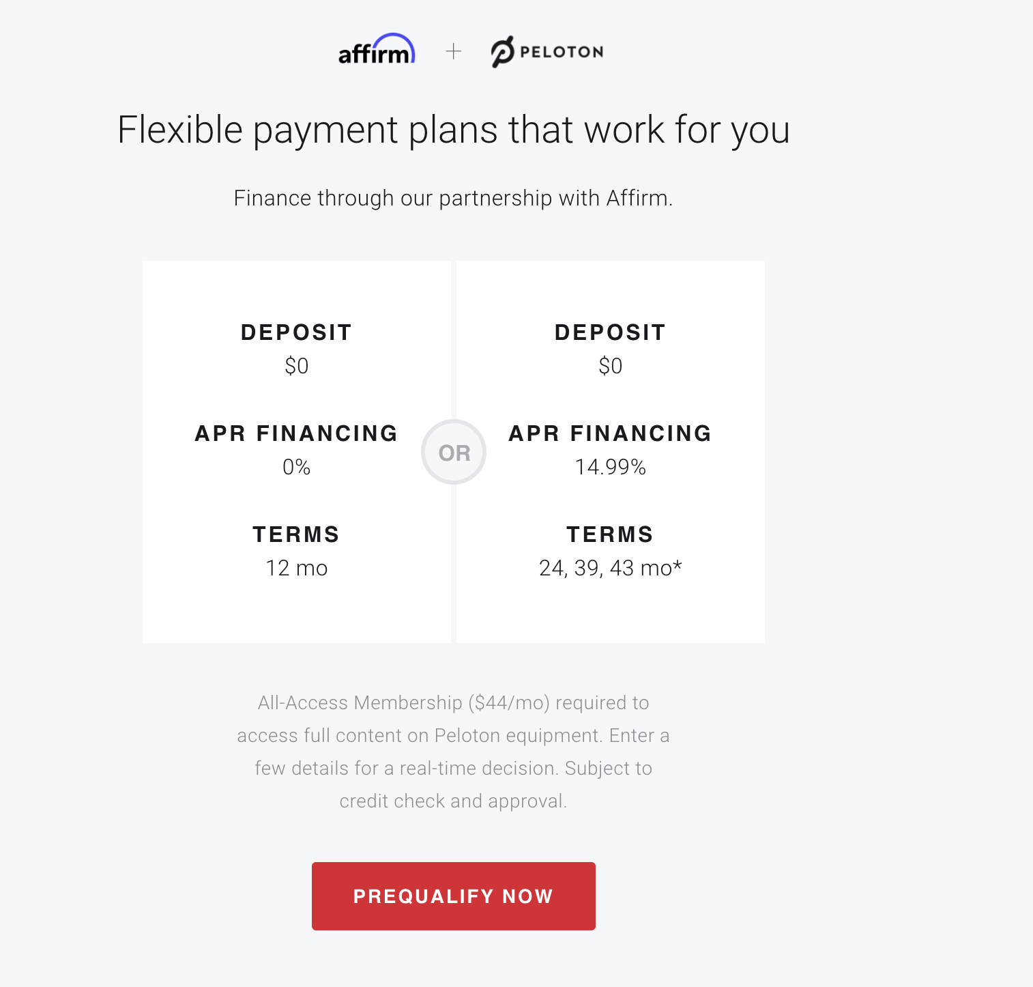Image resolution: width=1033 pixels, height=987 pixels.
Task: Select the 14.99% APR financing card
Action: point(611,452)
